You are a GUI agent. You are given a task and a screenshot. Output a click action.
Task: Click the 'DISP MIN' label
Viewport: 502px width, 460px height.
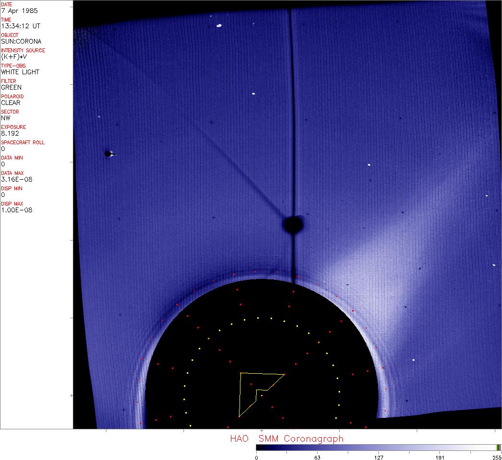[11, 189]
